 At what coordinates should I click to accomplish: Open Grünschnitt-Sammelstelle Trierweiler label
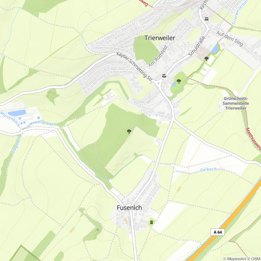tap(236, 103)
